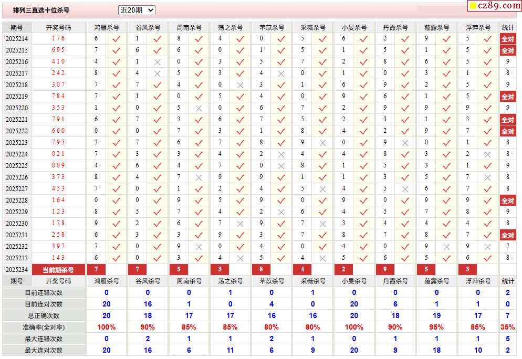Click the bottom 浮萍杀号 column header

478,281
